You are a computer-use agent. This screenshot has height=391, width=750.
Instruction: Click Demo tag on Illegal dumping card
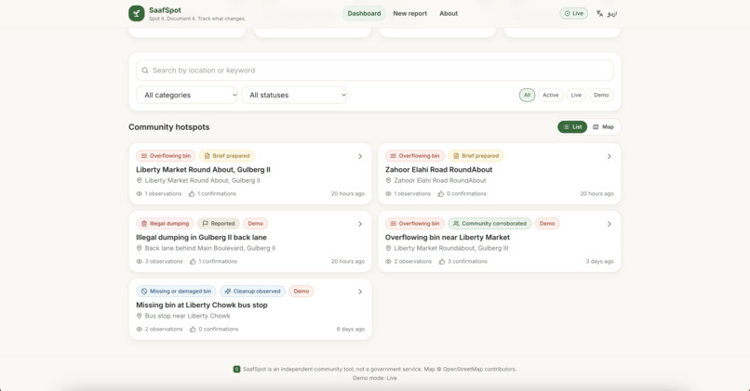[x=255, y=224]
